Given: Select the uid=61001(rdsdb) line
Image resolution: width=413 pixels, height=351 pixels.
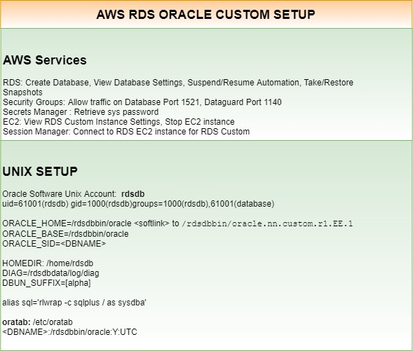Looking at the screenshot, I should tap(138, 204).
